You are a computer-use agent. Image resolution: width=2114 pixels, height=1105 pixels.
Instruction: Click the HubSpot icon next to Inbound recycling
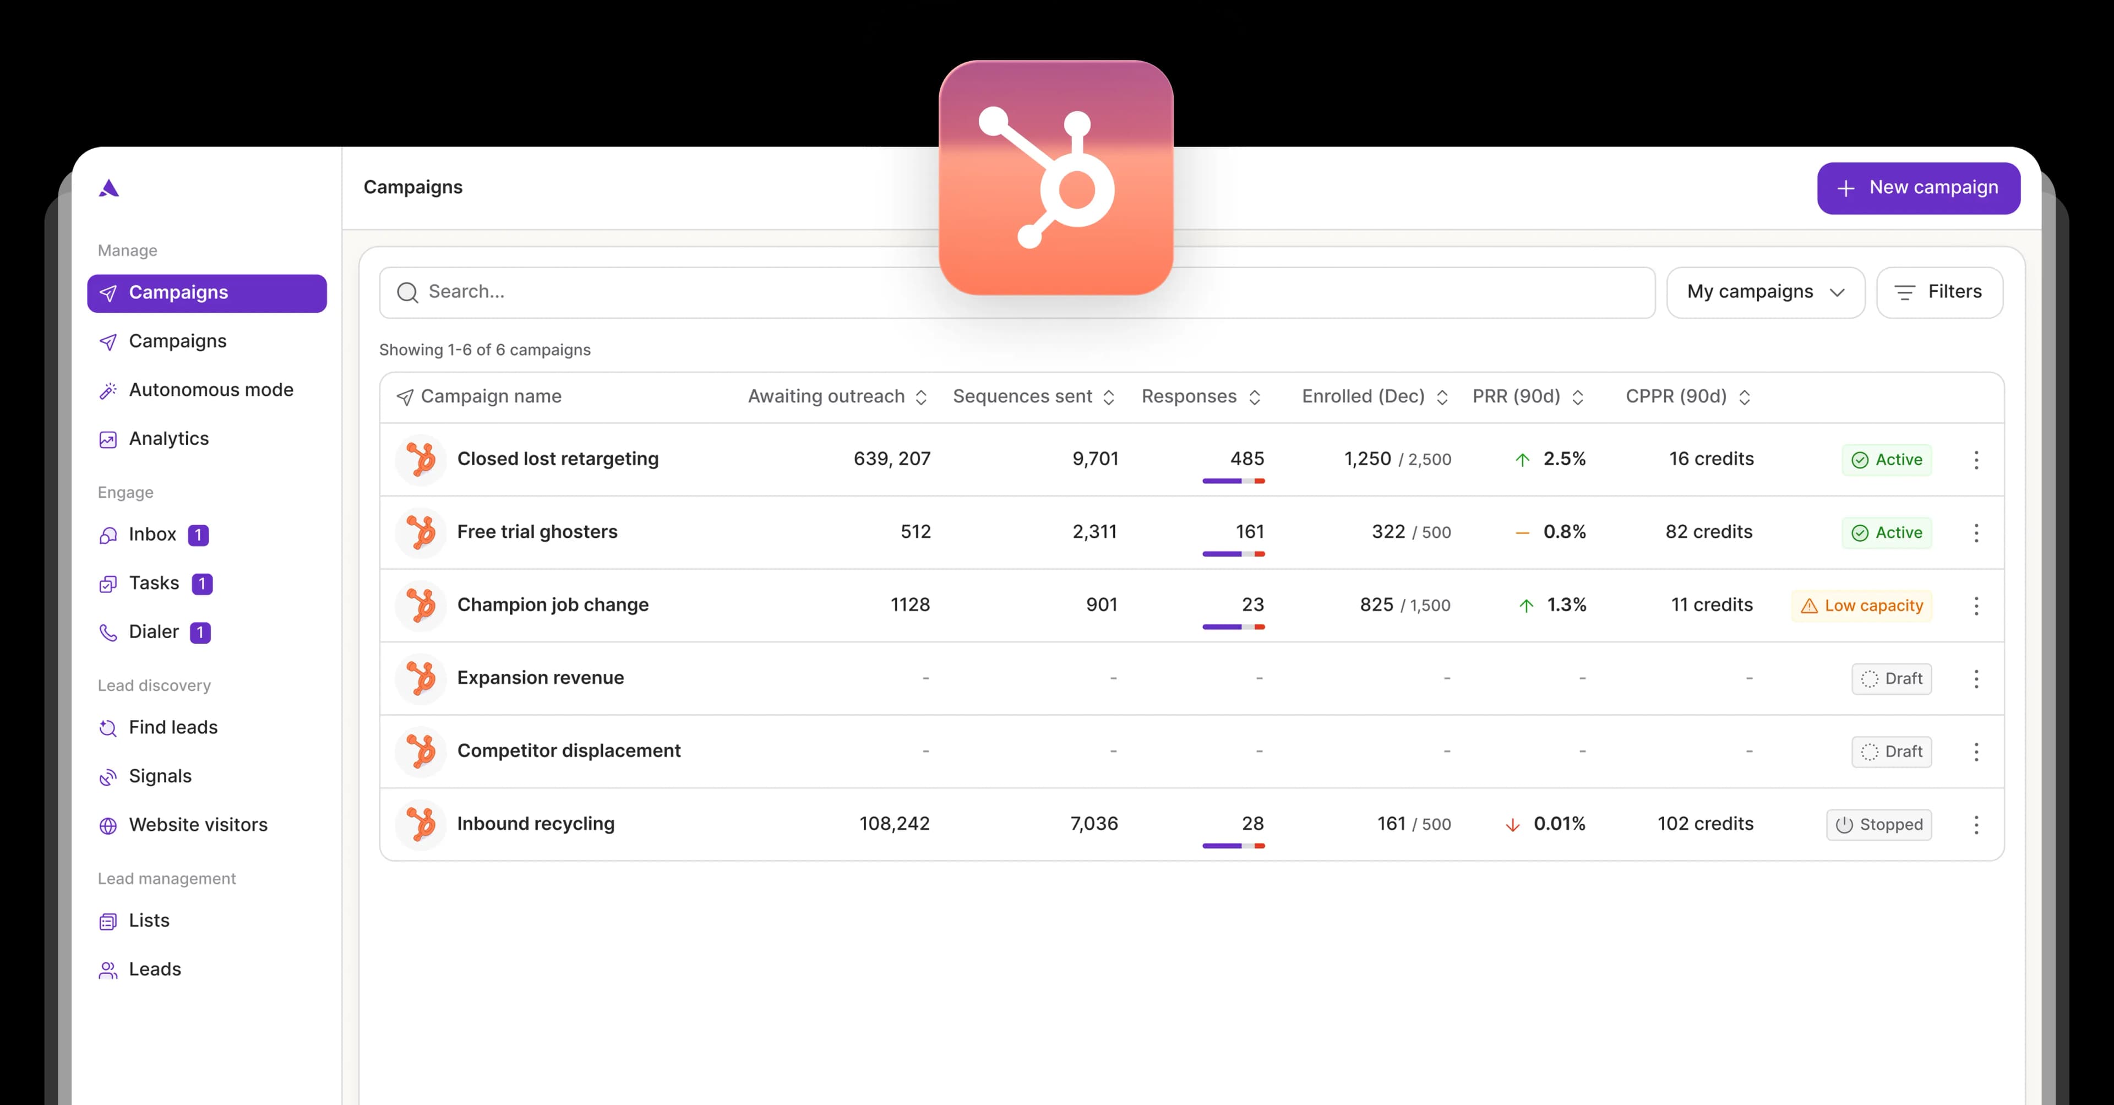421,824
